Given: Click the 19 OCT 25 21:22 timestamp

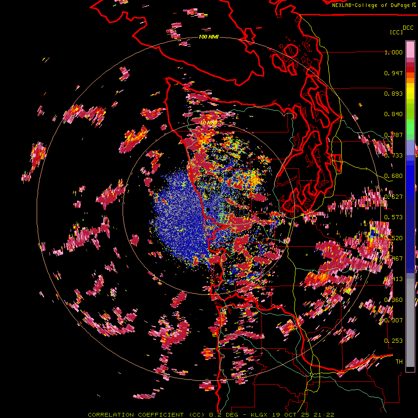Looking at the screenshot, I should click(x=304, y=415).
